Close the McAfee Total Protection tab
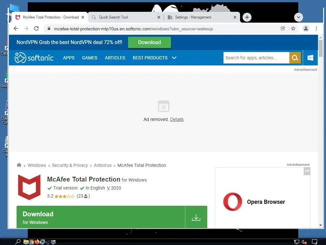The image size is (326, 245). (83, 17)
